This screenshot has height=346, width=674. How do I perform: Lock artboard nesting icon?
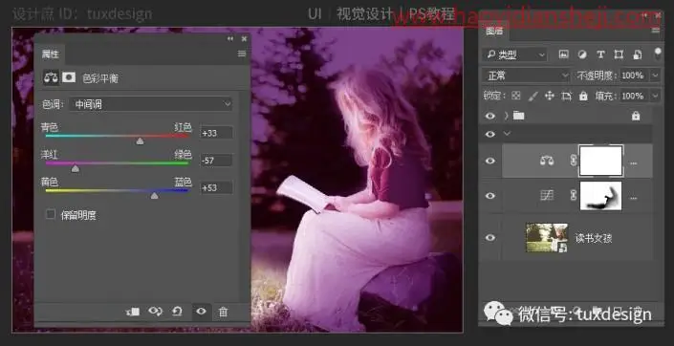pyautogui.click(x=567, y=96)
